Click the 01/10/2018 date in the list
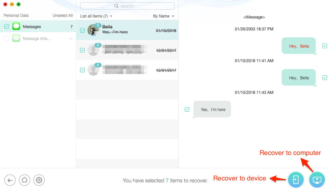 point(166,31)
